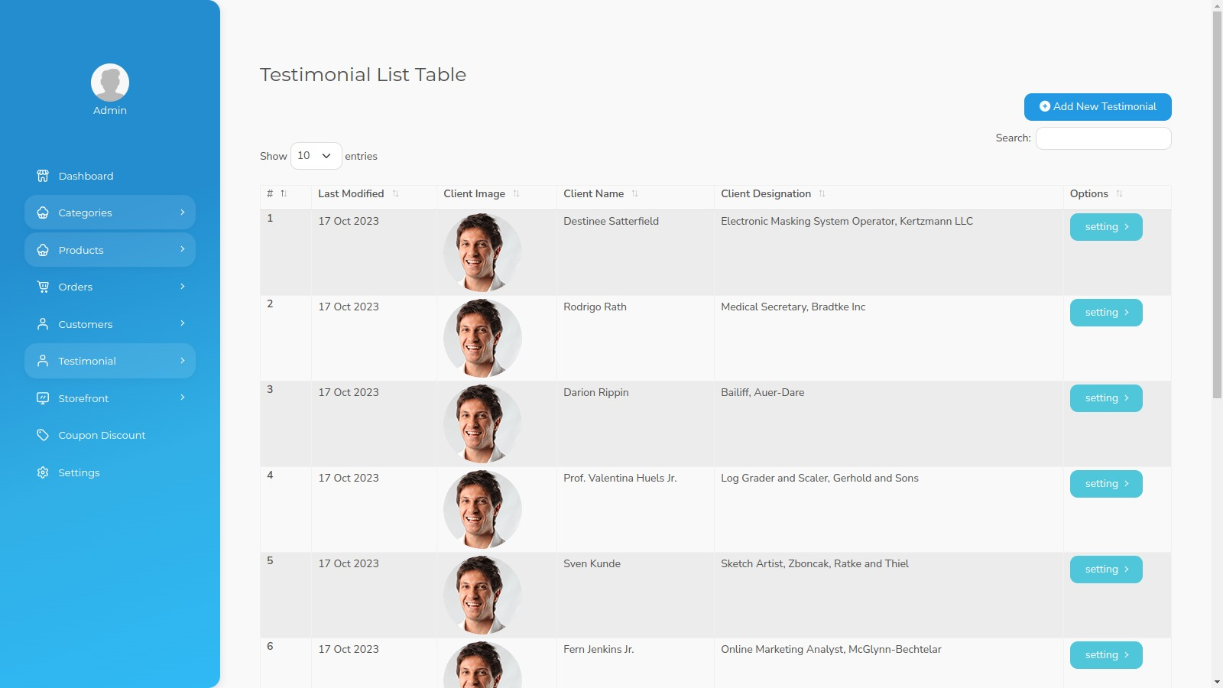
Task: Toggle sort order for Last Modified
Action: [x=397, y=194]
